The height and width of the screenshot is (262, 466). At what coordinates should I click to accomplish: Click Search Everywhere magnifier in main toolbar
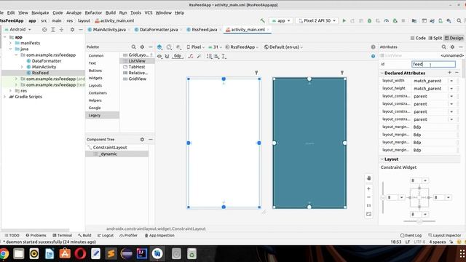point(459,21)
